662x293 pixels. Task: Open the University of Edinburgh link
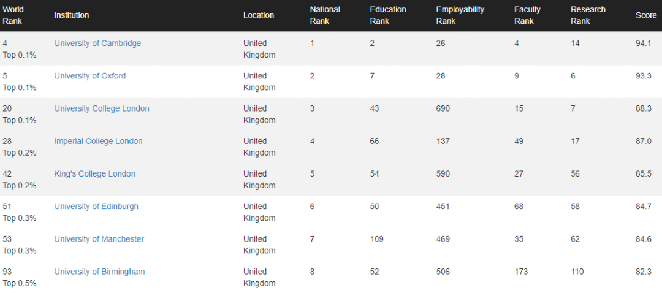pyautogui.click(x=96, y=207)
